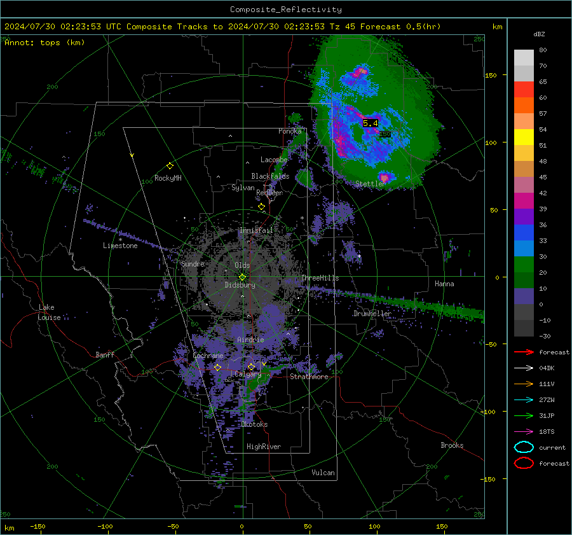This screenshot has height=535, width=572.
Task: Click the Sylvan town label
Action: coord(243,188)
